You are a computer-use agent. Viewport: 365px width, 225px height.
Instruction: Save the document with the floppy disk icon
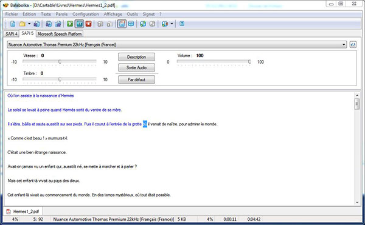tap(36, 24)
